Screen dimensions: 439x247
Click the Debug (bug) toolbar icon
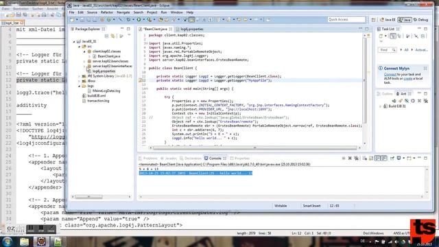128,20
